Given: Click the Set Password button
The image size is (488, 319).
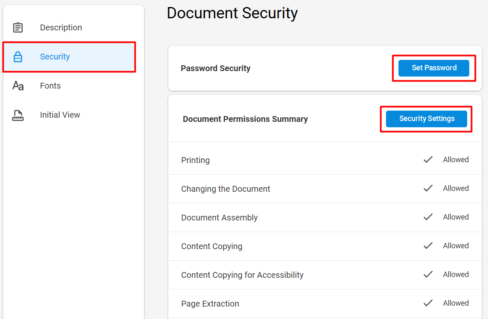Looking at the screenshot, I should [x=434, y=68].
